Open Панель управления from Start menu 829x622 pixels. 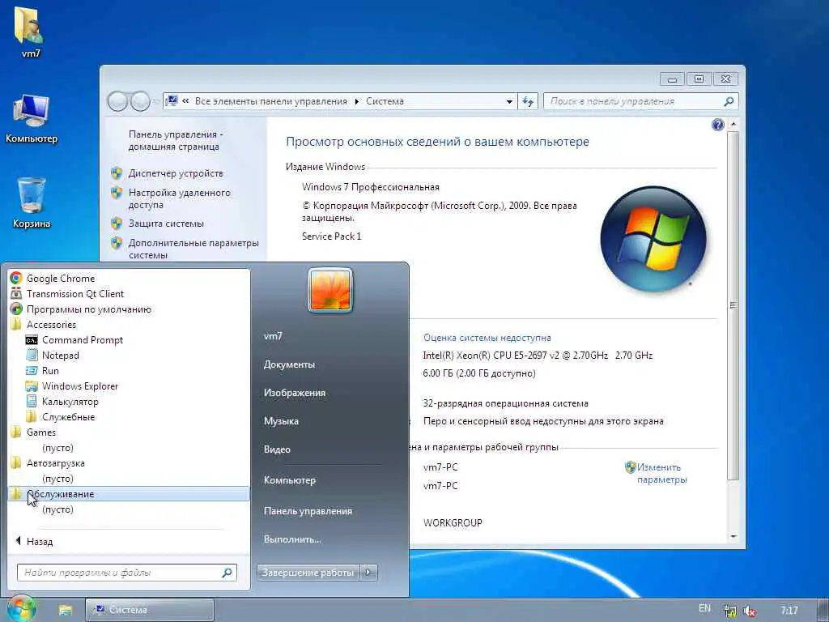pyautogui.click(x=308, y=511)
